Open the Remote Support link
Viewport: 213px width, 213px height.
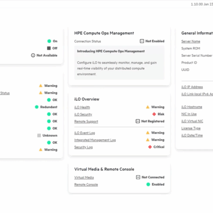(x=86, y=122)
